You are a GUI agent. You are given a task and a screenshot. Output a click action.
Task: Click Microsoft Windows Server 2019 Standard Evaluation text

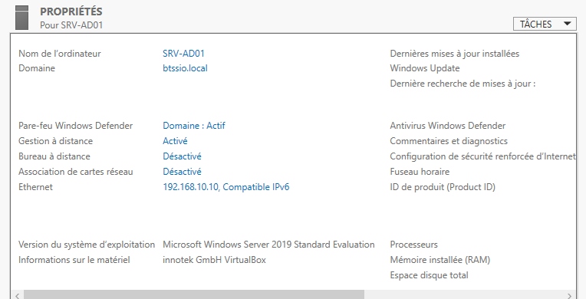[268, 245]
